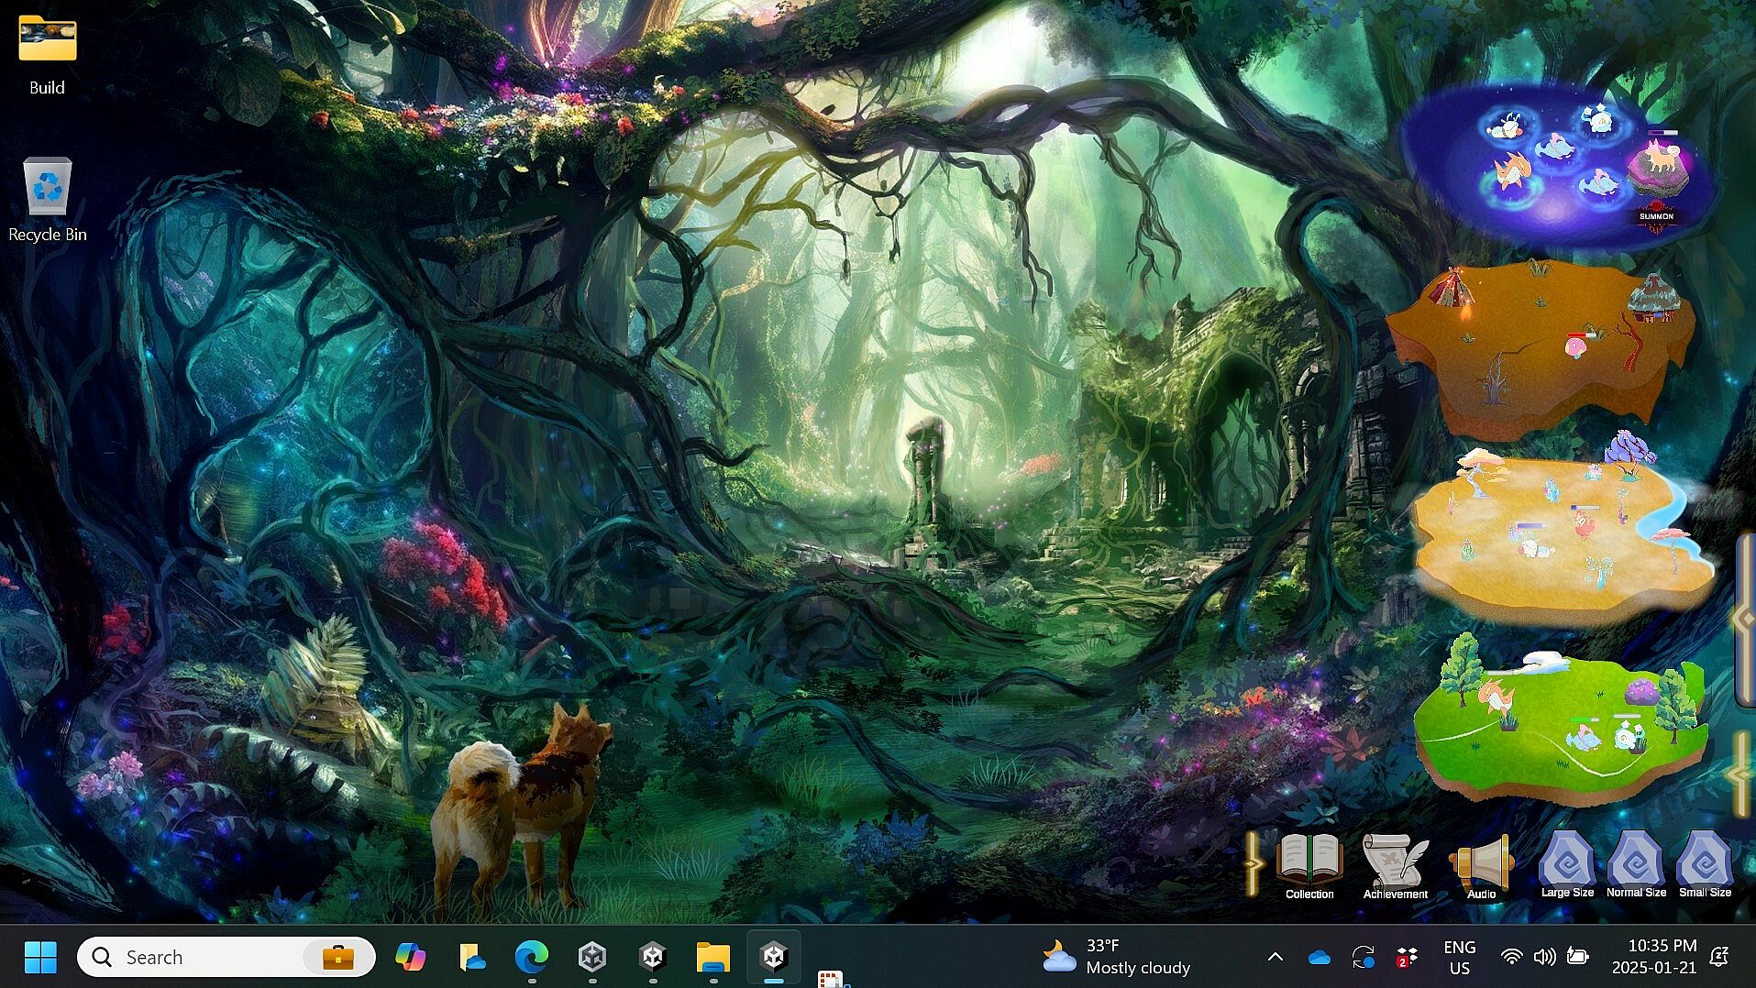The width and height of the screenshot is (1756, 988).
Task: Open the volume control in system tray
Action: (x=1544, y=957)
